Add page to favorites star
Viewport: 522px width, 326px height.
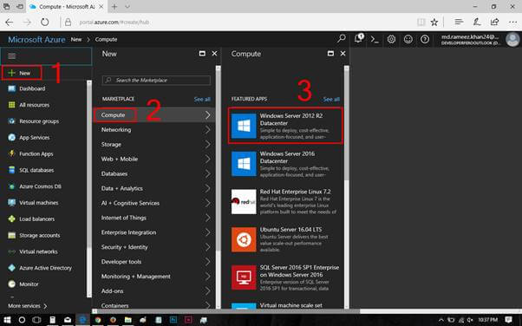434,23
